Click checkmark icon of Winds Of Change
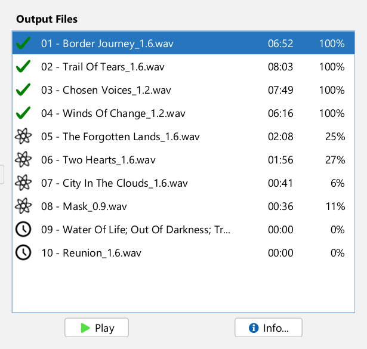The image size is (367, 349). pyautogui.click(x=23, y=113)
